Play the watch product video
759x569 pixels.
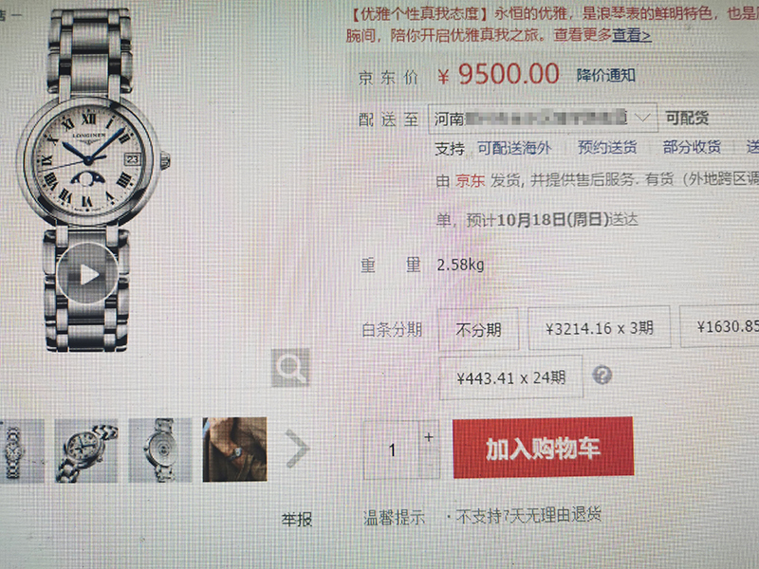pos(87,274)
